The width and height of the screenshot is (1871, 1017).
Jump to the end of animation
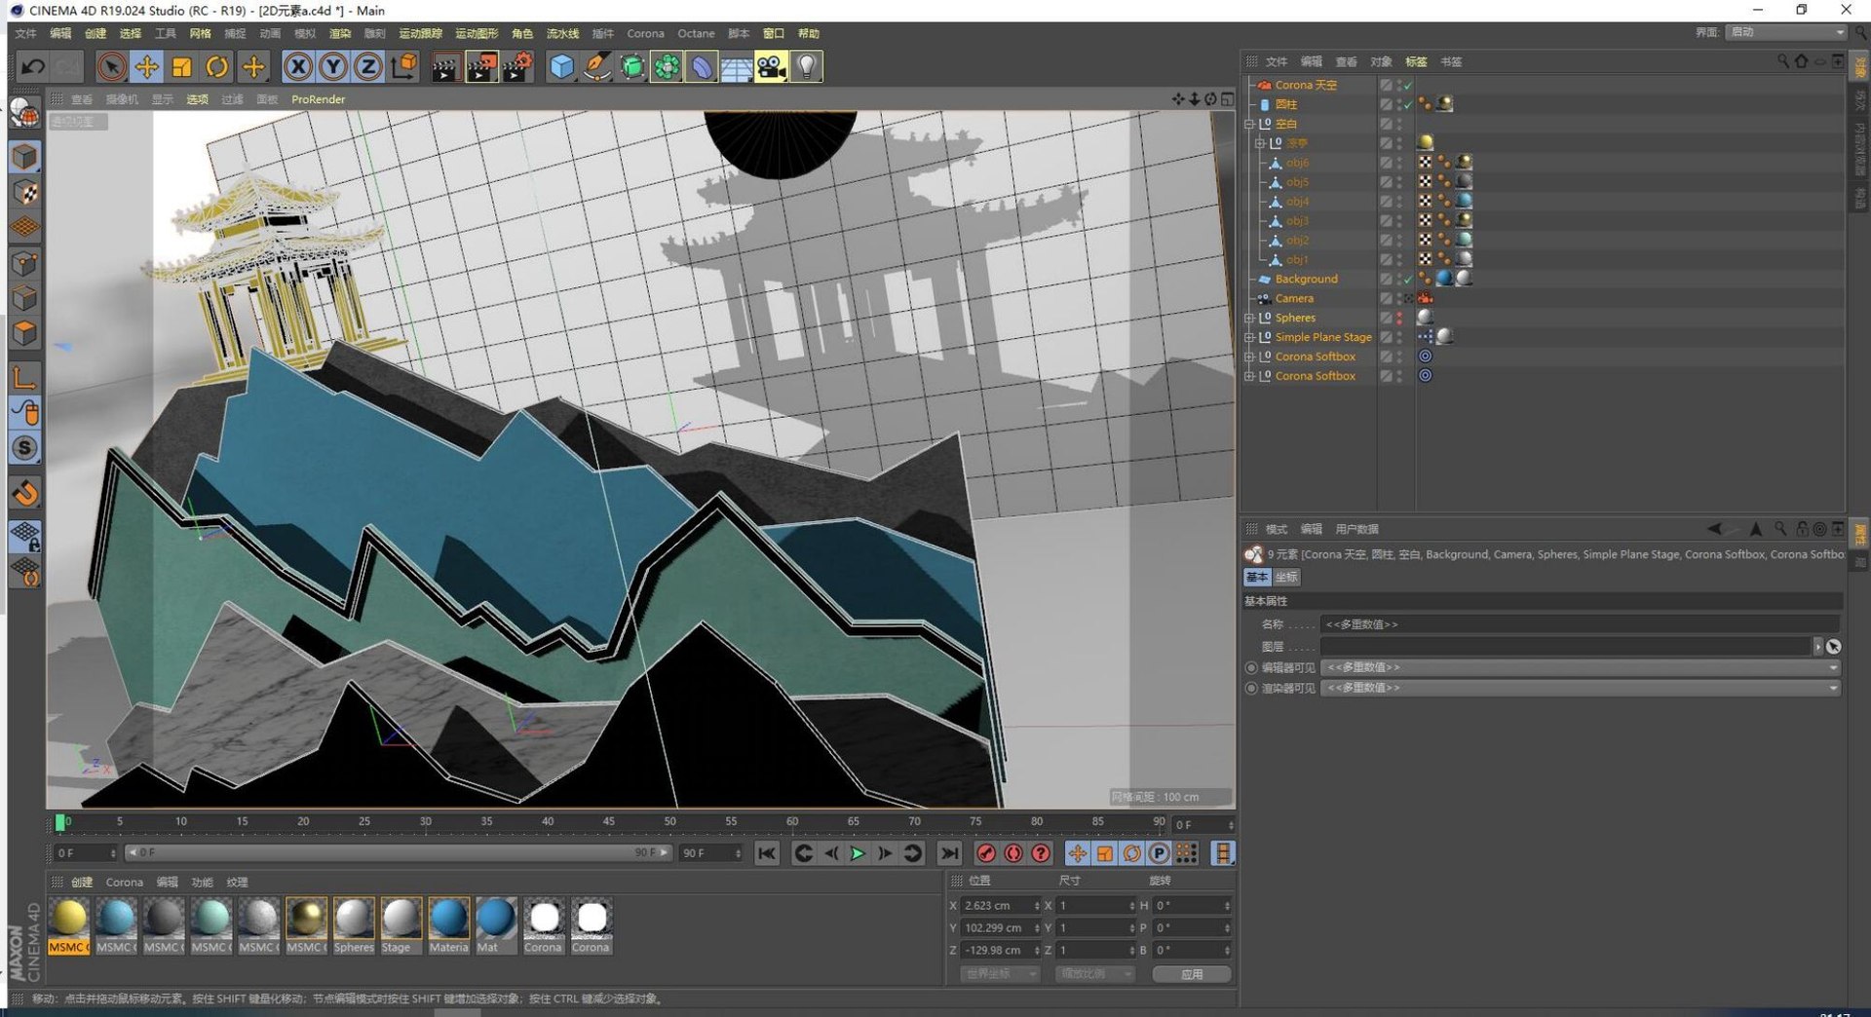pos(948,853)
